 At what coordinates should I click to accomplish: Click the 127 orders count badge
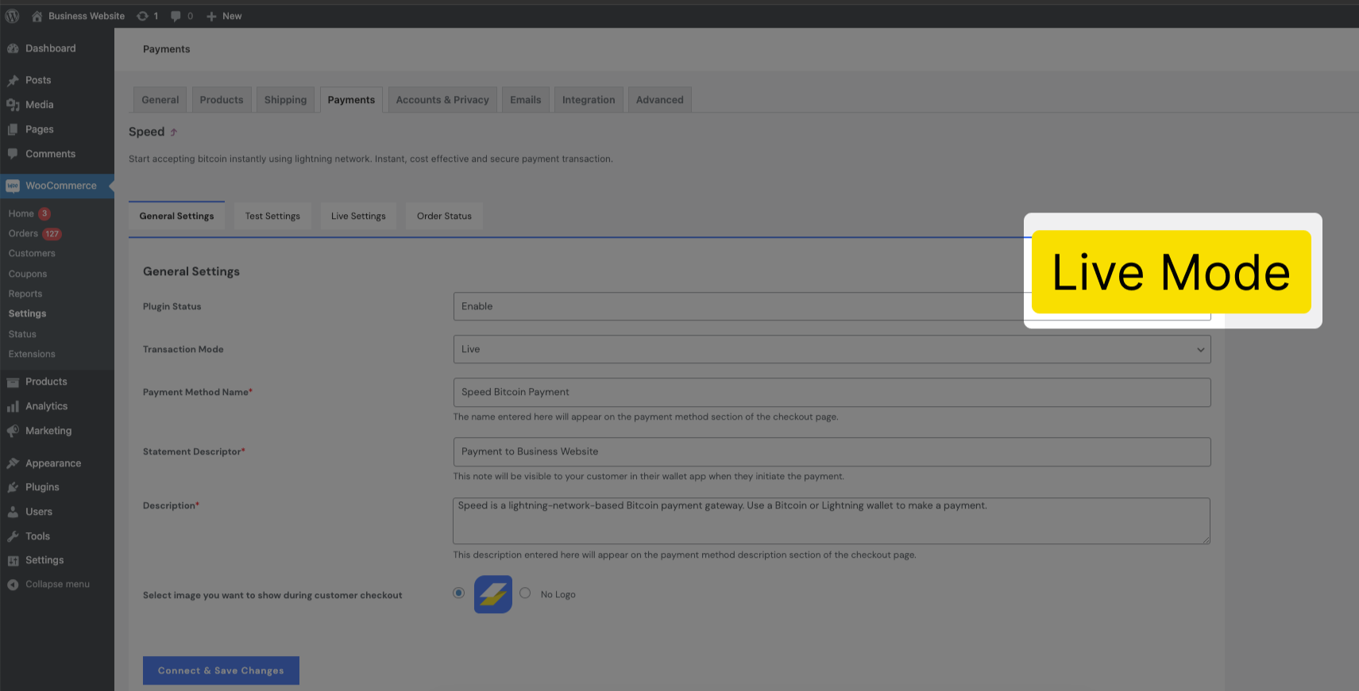coord(52,234)
